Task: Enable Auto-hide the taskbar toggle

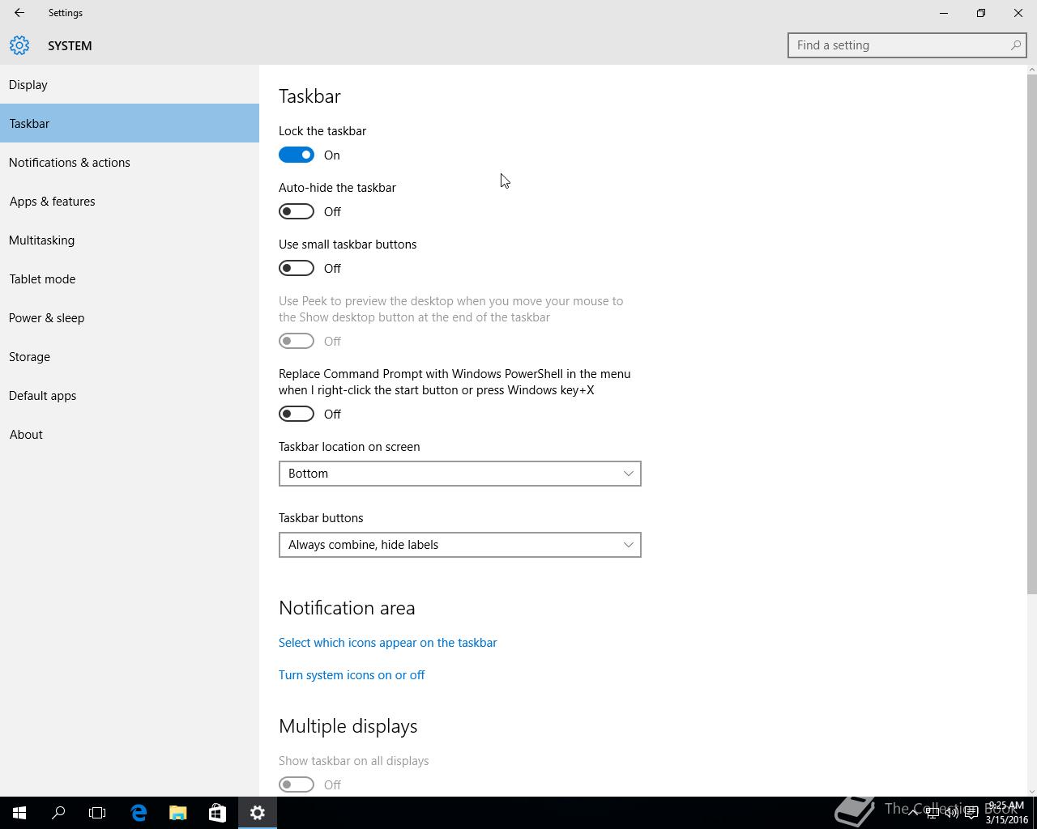Action: click(x=297, y=211)
